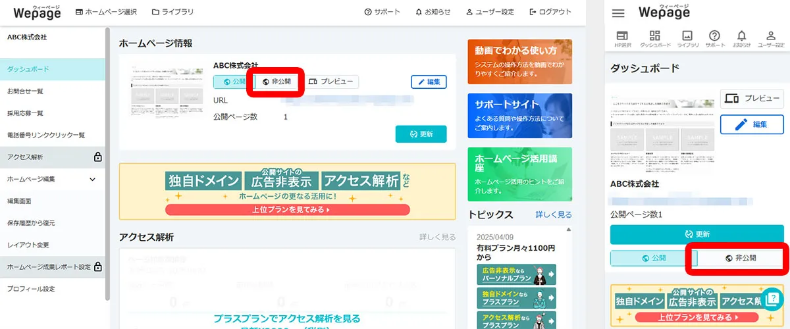Click ABC株式会社 name in sidebar header
This screenshot has height=329, width=790.
(x=27, y=38)
